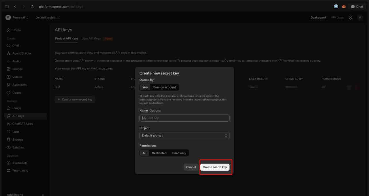The height and width of the screenshot is (196, 369).
Task: Open API Docs in the header
Action: coord(337,18)
